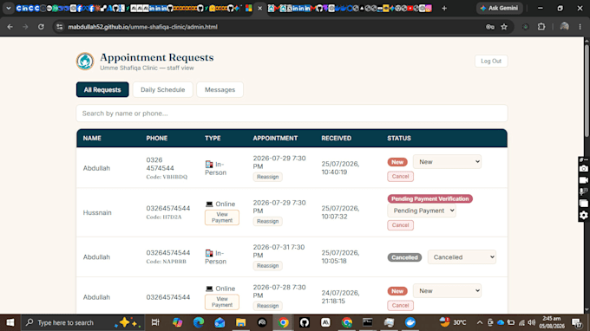Open the volume control in the system tray

[x=531, y=322]
